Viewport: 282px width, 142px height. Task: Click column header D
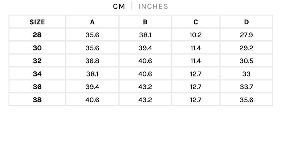pyautogui.click(x=246, y=22)
